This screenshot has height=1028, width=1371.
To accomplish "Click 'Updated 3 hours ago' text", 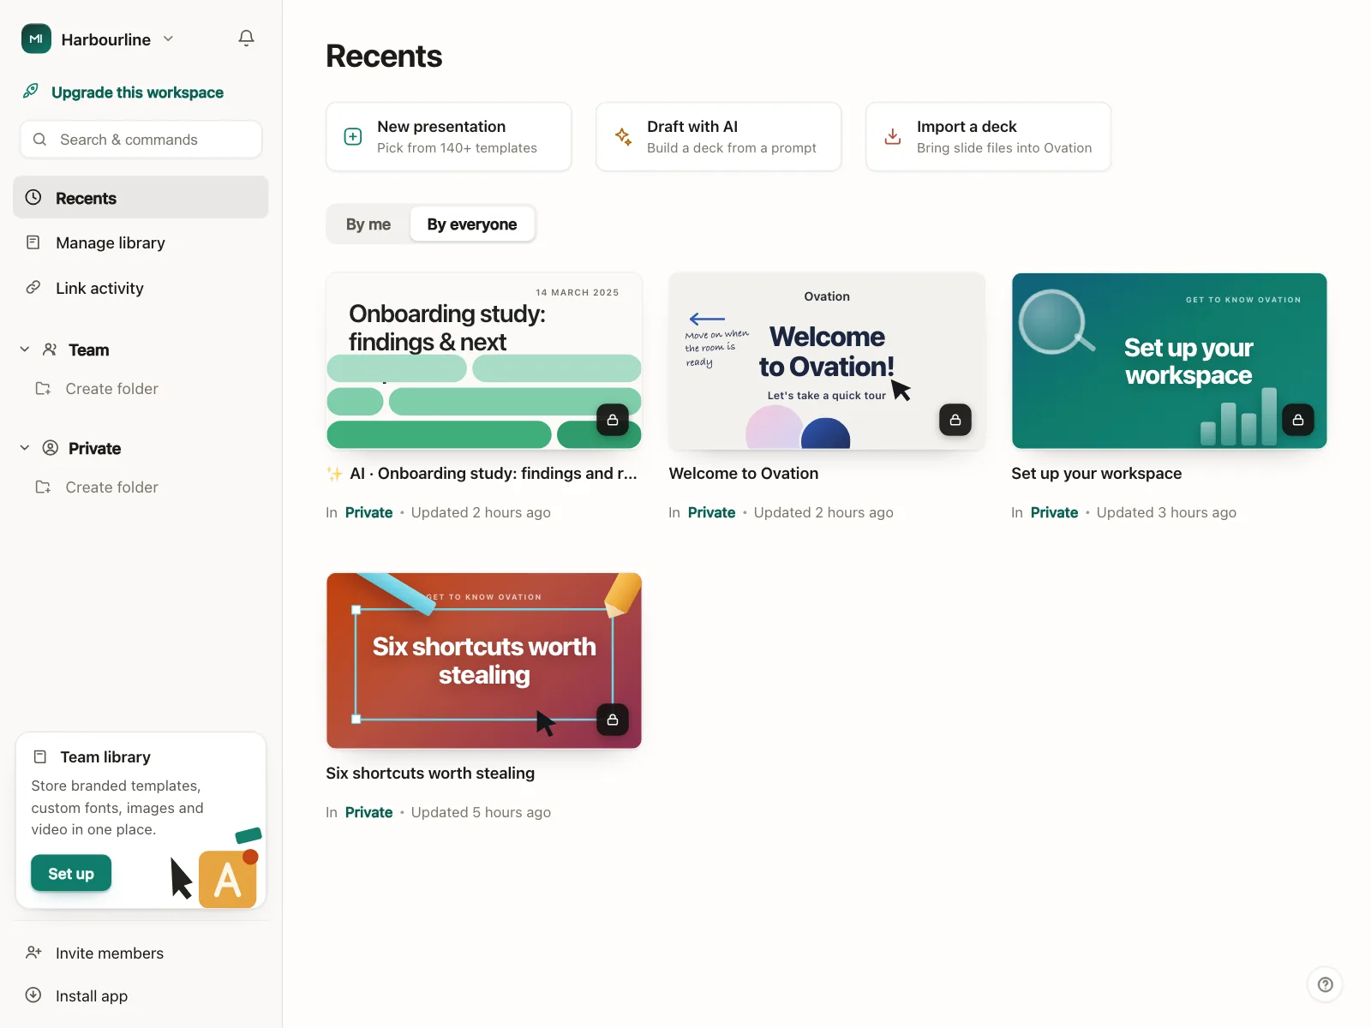I will [1166, 512].
